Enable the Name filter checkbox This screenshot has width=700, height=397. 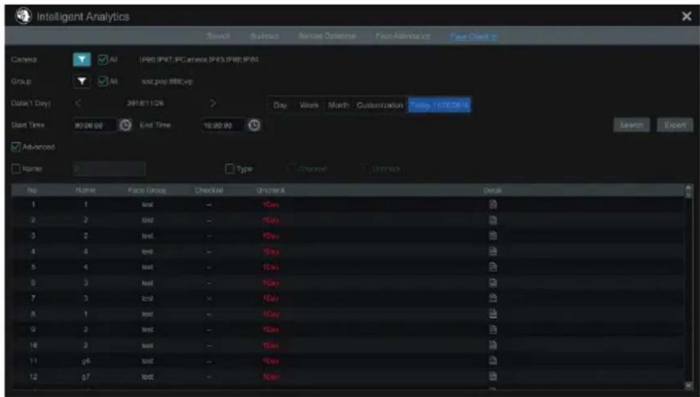(16, 169)
